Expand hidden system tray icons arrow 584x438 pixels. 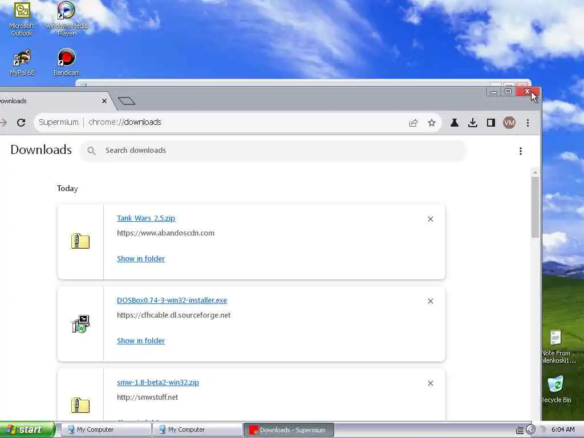(531, 430)
